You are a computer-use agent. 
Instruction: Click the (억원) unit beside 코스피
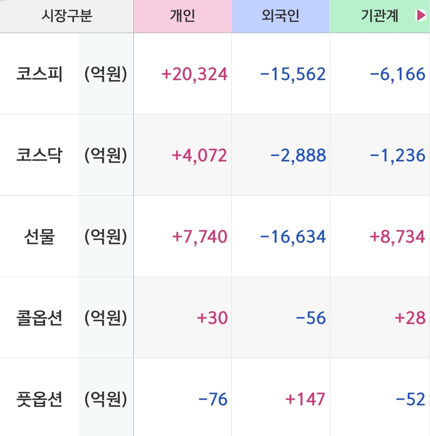pyautogui.click(x=106, y=74)
